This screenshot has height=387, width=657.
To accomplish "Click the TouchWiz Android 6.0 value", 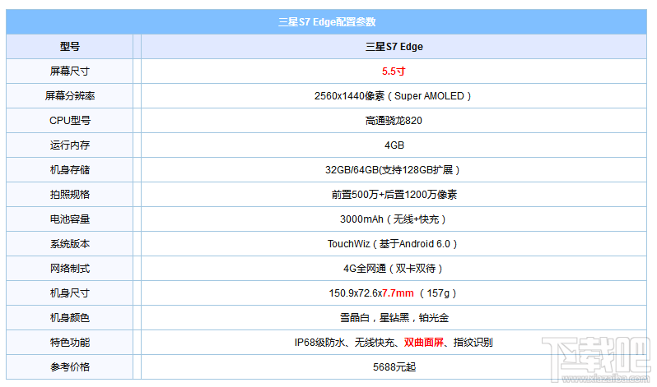I will click(394, 244).
